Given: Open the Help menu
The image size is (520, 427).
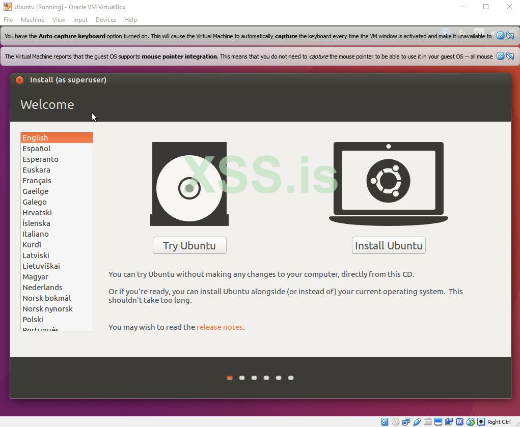Looking at the screenshot, I should click(130, 20).
